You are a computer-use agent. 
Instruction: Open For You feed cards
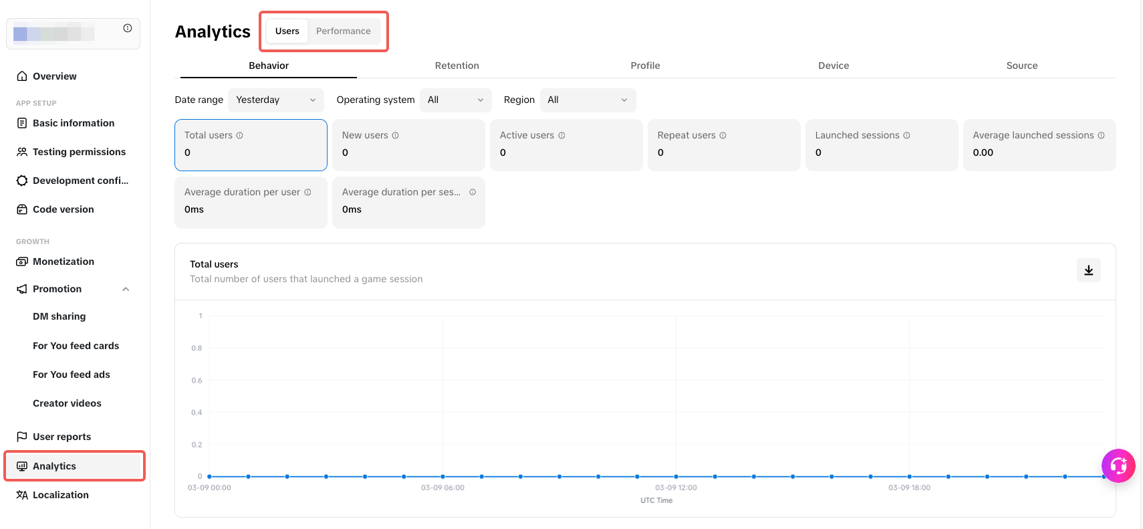click(x=76, y=346)
